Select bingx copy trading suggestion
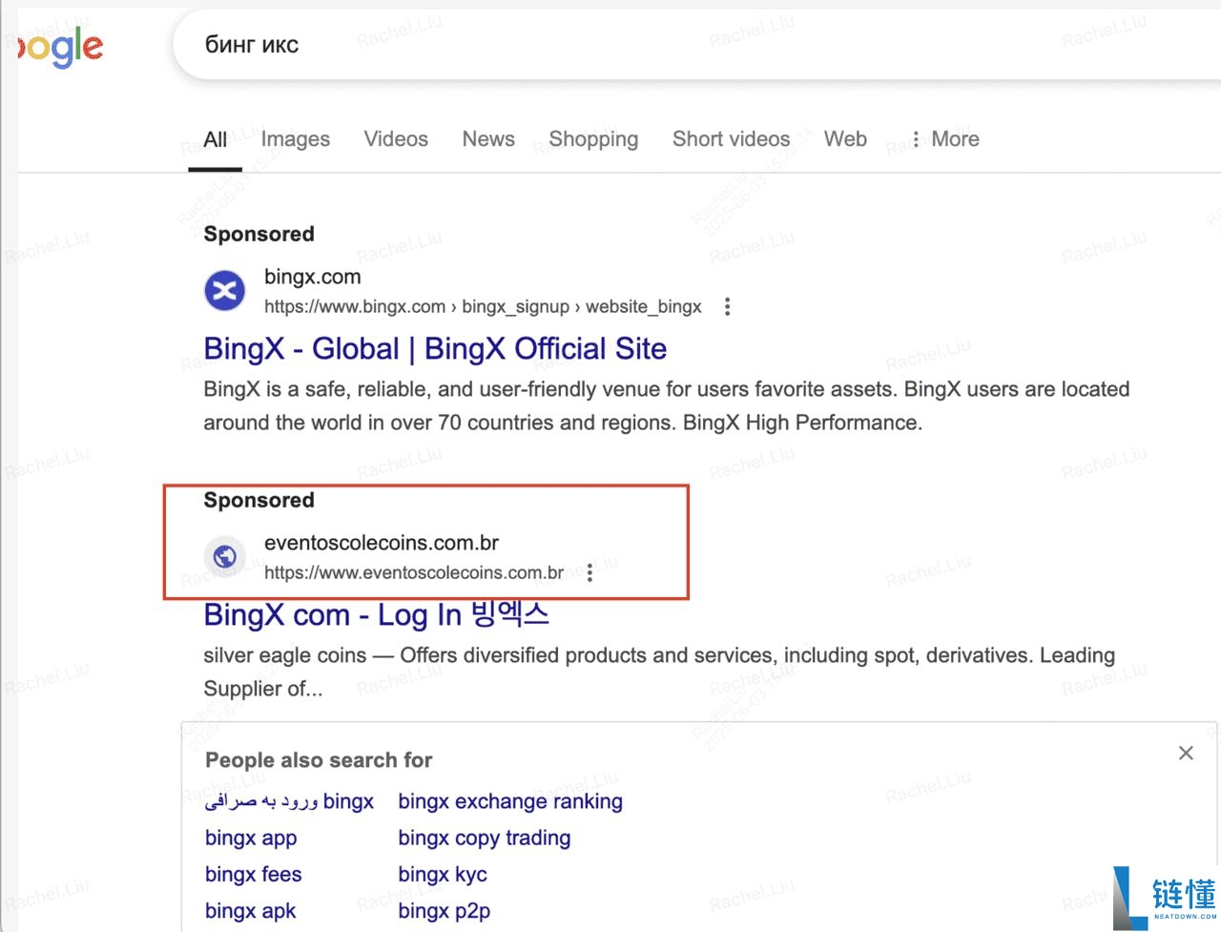Viewport: 1221px width, 932px height. (485, 838)
